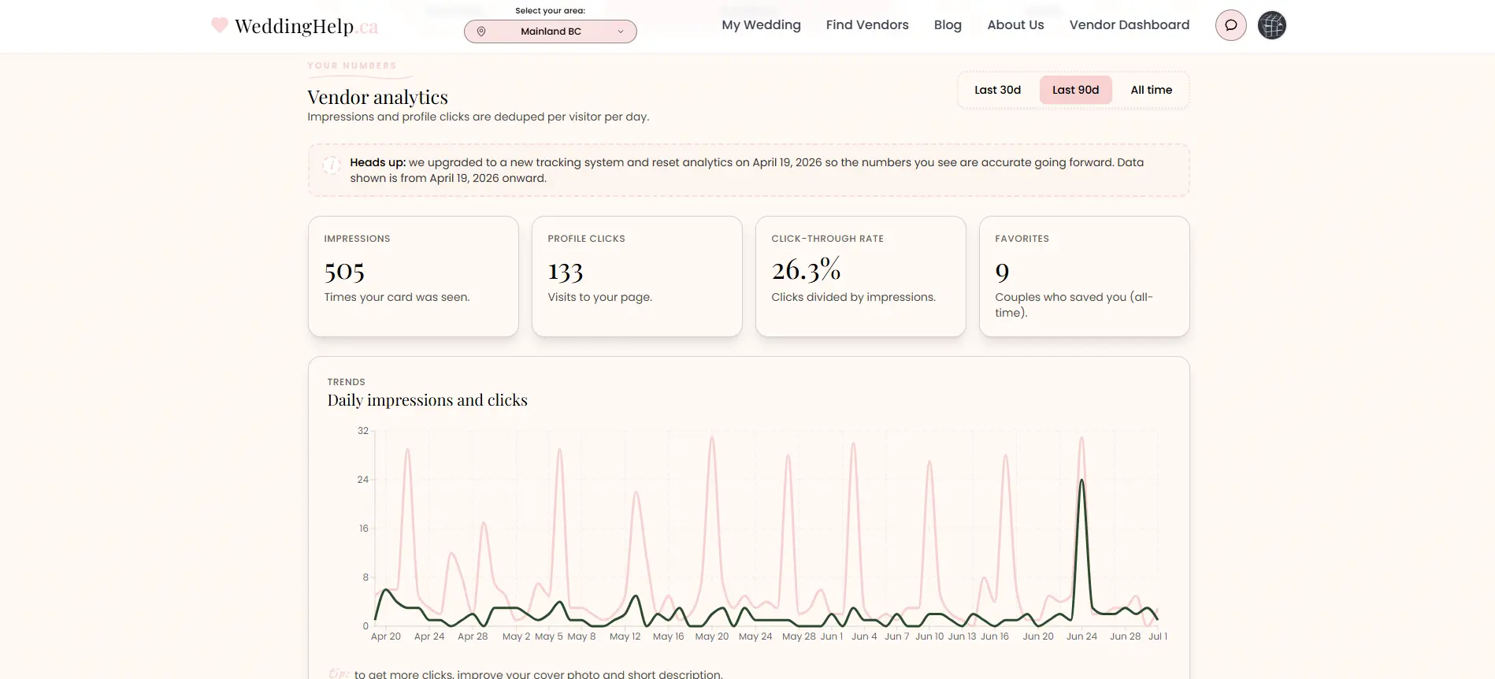Click the '24' y-axis label

[363, 480]
